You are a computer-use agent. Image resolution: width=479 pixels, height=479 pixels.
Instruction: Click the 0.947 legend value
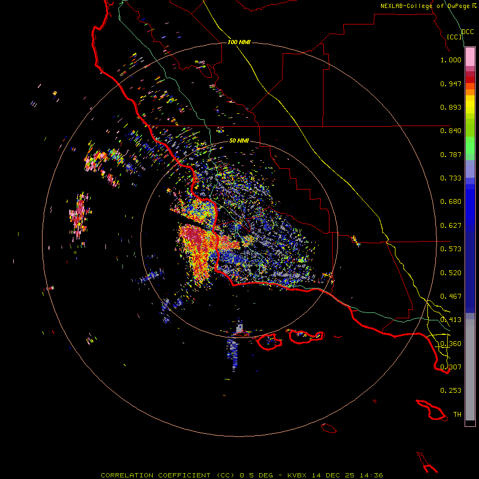(x=451, y=84)
